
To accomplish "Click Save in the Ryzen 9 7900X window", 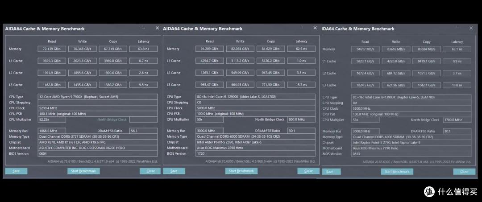I will point(16,171).
